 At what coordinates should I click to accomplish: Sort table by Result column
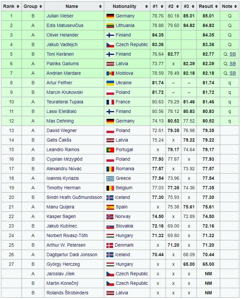[x=208, y=6]
